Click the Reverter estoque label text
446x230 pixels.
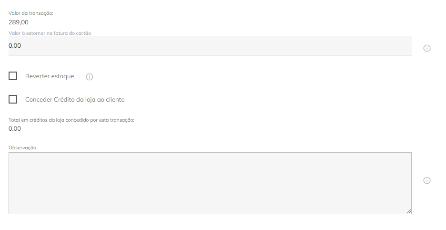pyautogui.click(x=50, y=76)
